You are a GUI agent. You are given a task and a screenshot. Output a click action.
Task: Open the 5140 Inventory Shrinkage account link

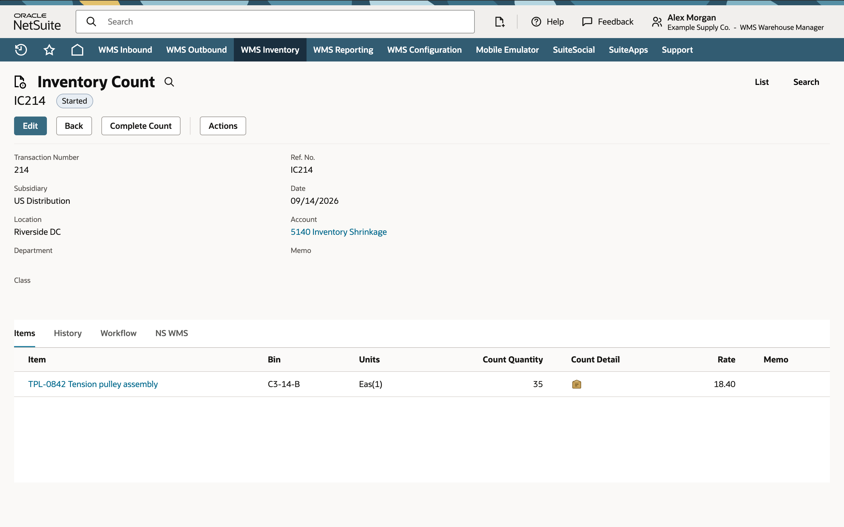coord(339,232)
